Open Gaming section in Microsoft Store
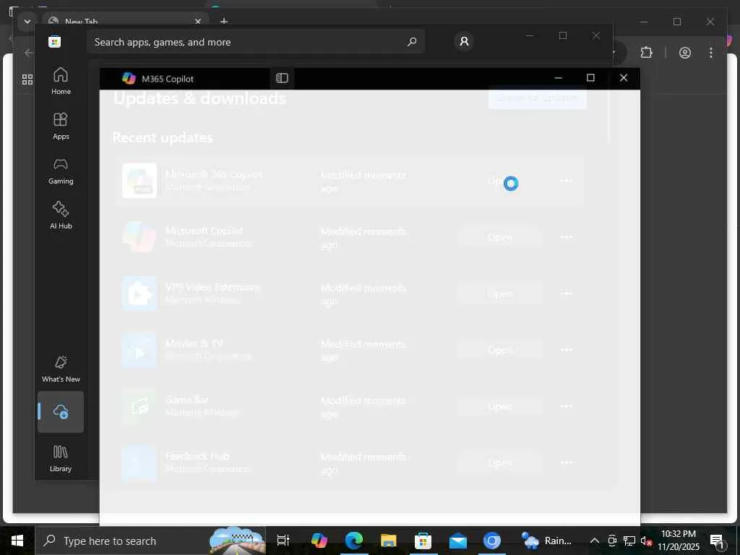Image resolution: width=740 pixels, height=555 pixels. pyautogui.click(x=61, y=171)
